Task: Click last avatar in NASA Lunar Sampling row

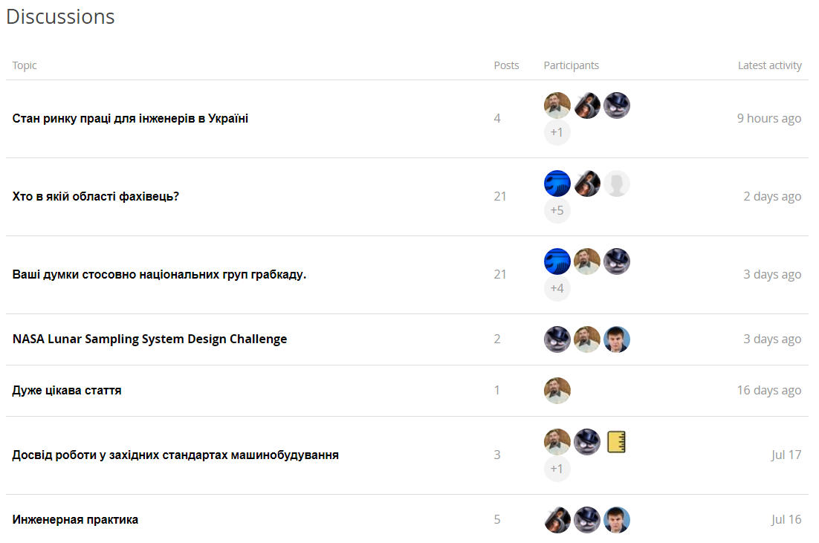Action: coord(617,339)
